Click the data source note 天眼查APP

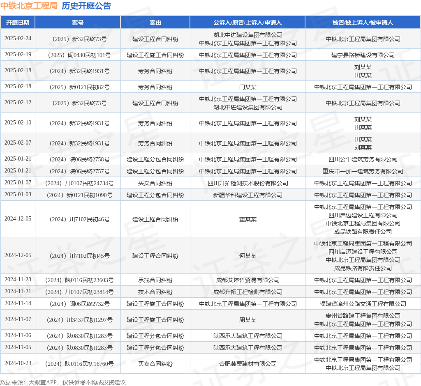pos(42,382)
